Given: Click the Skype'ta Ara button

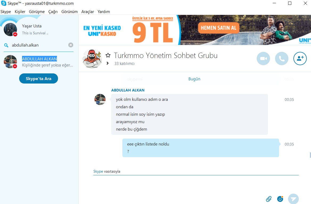Looking at the screenshot, I should (x=39, y=78).
